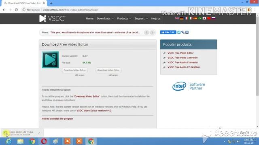The image size is (259, 145).
Task: Open Internet Explorer from taskbar
Action: click(8, 141)
